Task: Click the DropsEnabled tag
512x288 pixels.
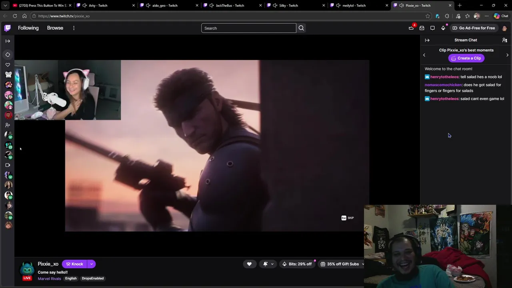Action: pyautogui.click(x=93, y=278)
